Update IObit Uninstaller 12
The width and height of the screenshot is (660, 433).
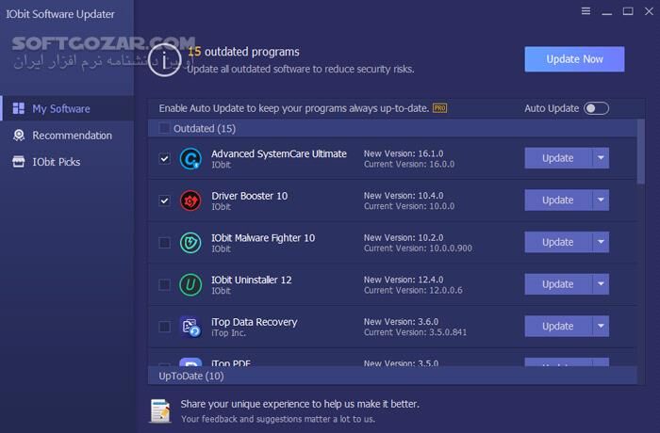(558, 284)
